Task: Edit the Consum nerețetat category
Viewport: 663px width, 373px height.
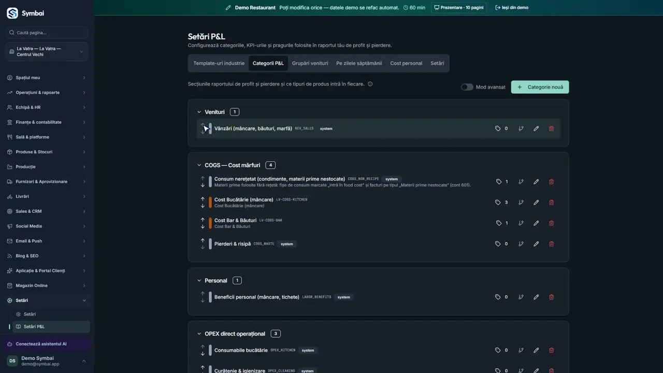Action: point(536,182)
